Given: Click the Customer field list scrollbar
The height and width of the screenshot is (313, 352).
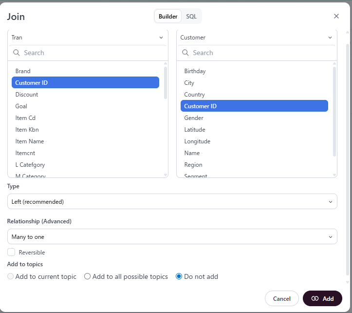Looking at the screenshot, I should tap(334, 111).
